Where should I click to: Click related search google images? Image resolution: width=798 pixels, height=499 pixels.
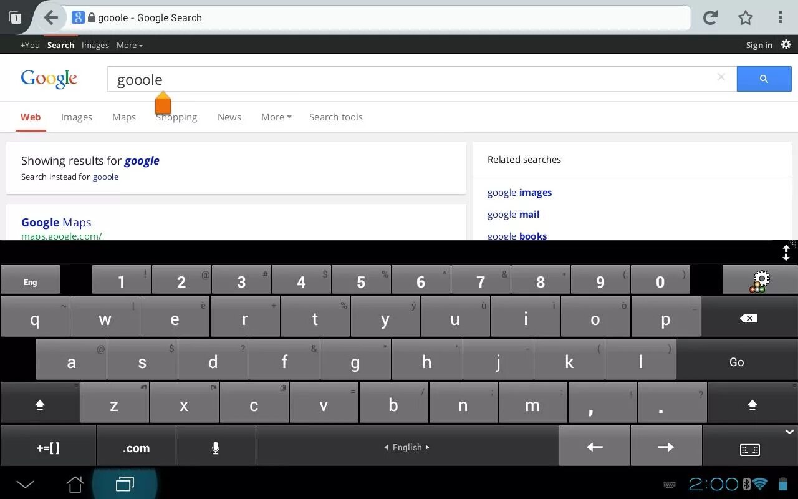point(519,192)
